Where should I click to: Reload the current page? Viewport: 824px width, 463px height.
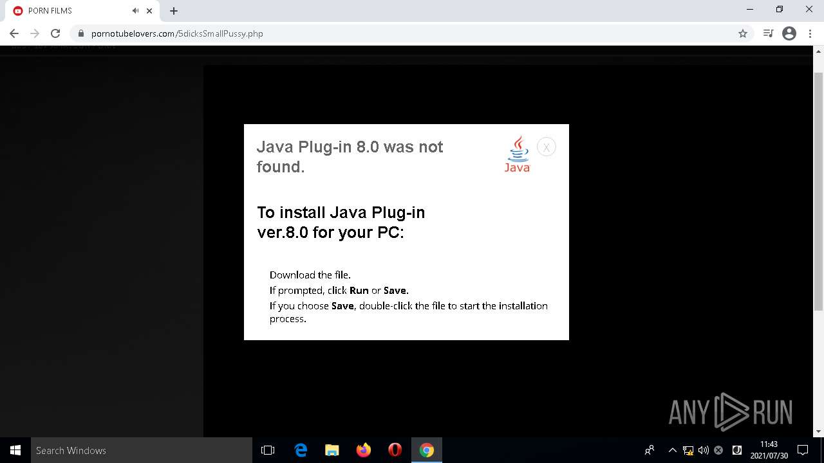[55, 33]
